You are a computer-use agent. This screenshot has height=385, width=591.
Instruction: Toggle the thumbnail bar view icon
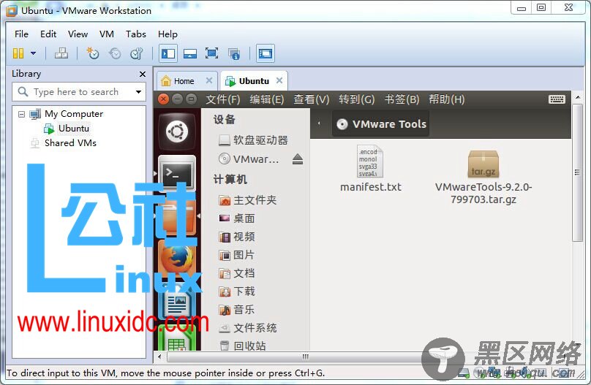(x=190, y=53)
